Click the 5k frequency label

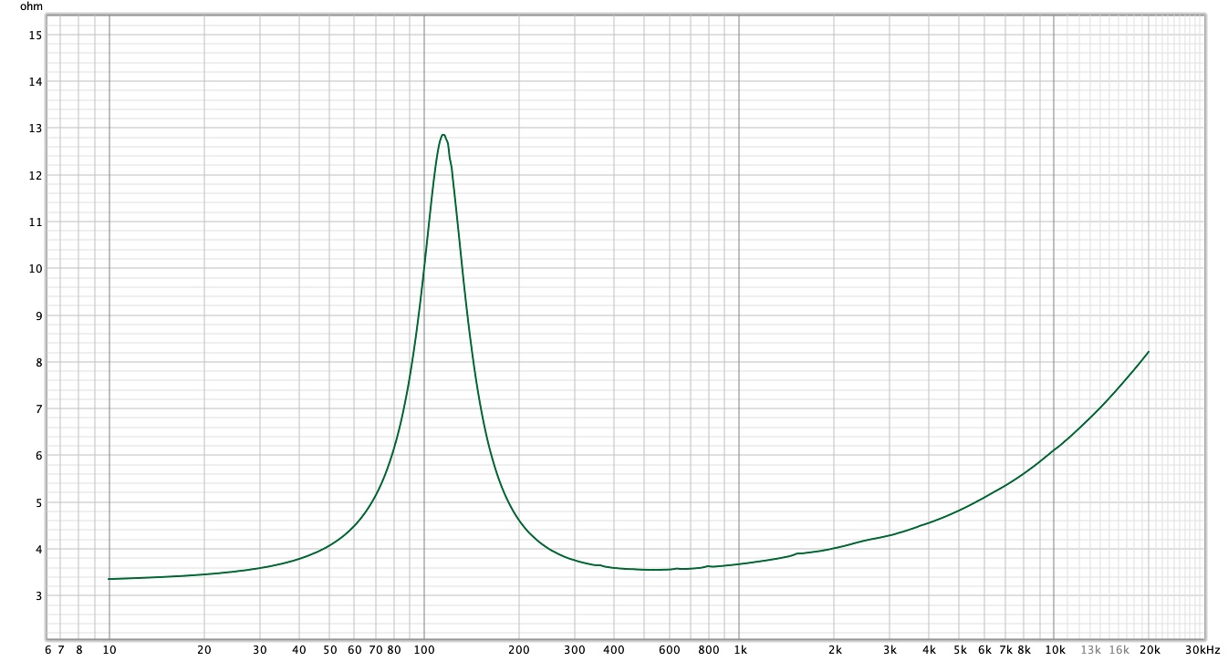coord(960,650)
